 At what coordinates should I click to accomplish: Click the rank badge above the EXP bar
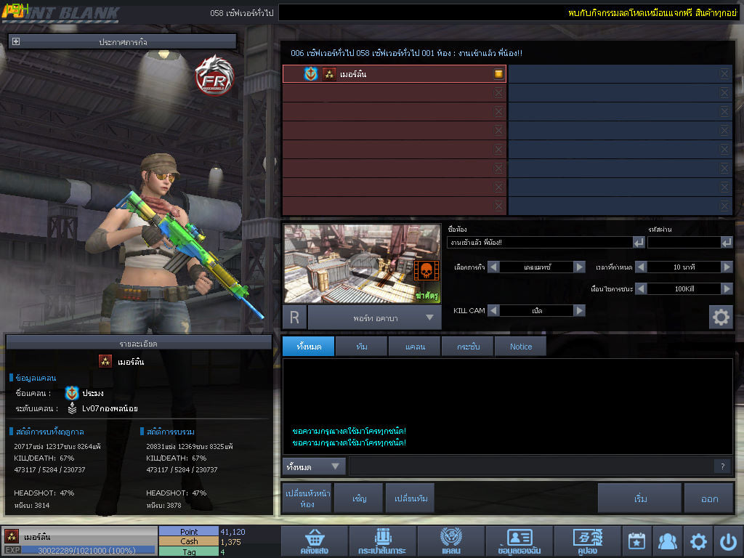click(12, 536)
